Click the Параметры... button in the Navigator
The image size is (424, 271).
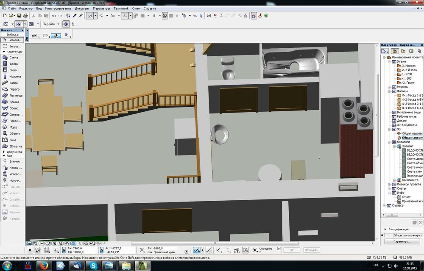click(402, 242)
